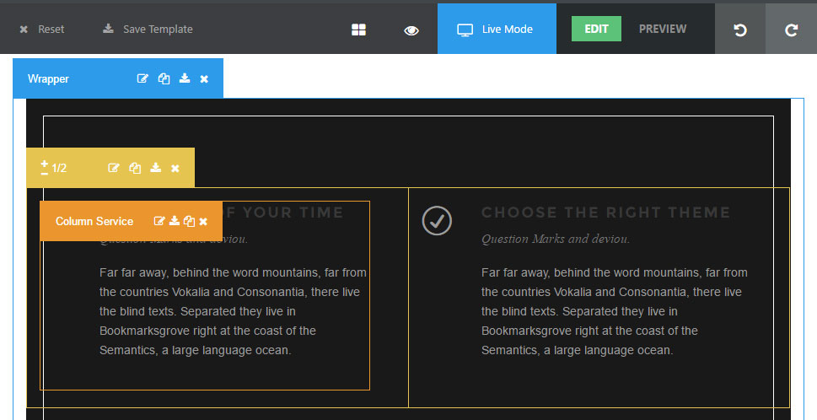Duplicate Column Service with copy icon

coord(189,221)
